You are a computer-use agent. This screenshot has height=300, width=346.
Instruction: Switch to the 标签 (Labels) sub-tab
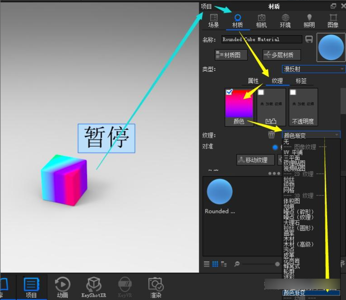(301, 81)
